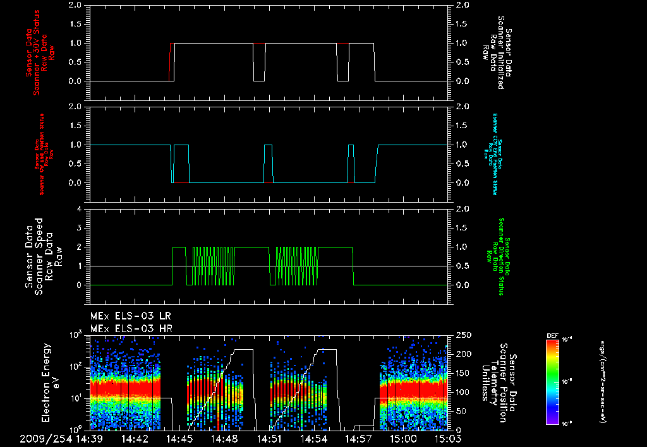
Task: Click the 10^2 tick on Electron Energy axis
Action: click(76, 366)
